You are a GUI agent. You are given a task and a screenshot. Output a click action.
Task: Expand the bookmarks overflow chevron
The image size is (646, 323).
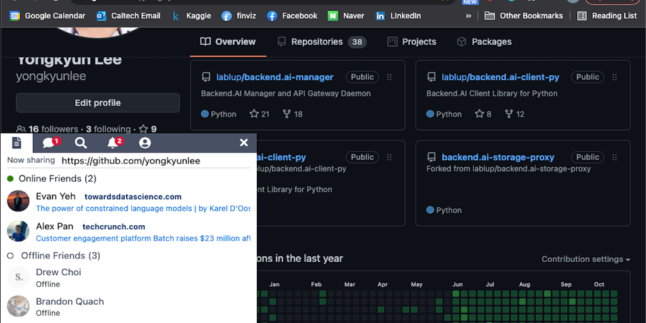(x=468, y=16)
